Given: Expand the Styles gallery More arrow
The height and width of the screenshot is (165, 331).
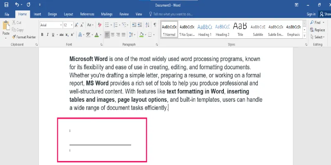Looking at the screenshot, I should coord(305,36).
